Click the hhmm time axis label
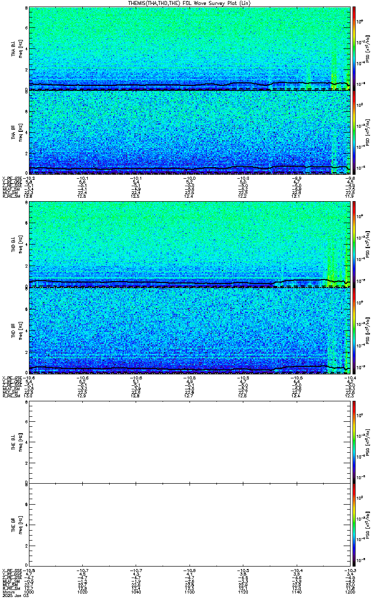The width and height of the screenshot is (374, 599). [7, 593]
